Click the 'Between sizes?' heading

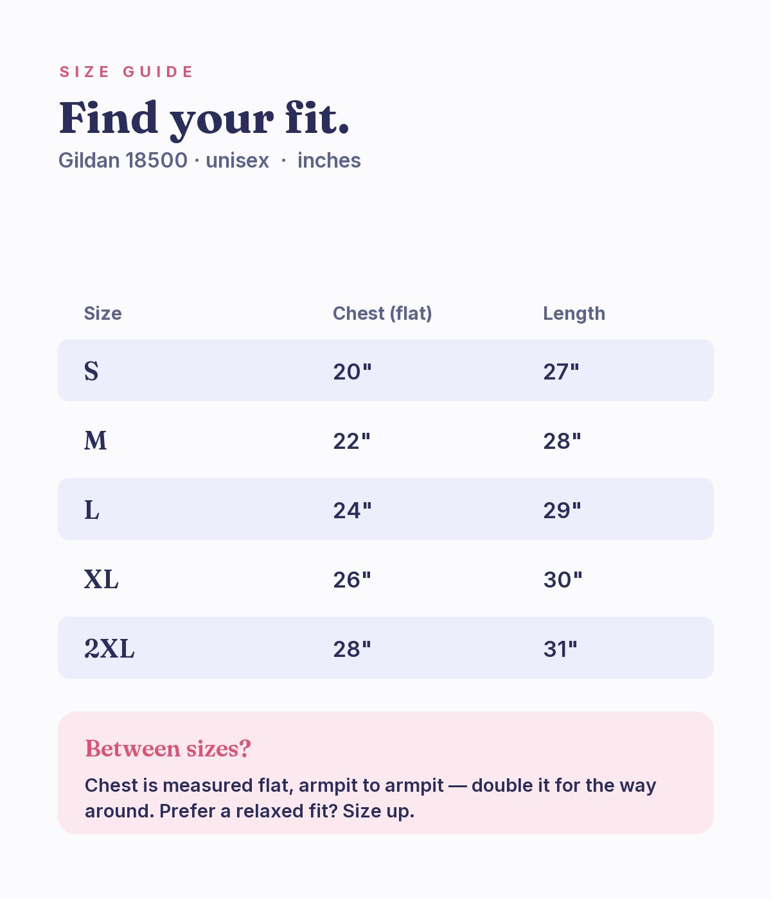(x=168, y=749)
